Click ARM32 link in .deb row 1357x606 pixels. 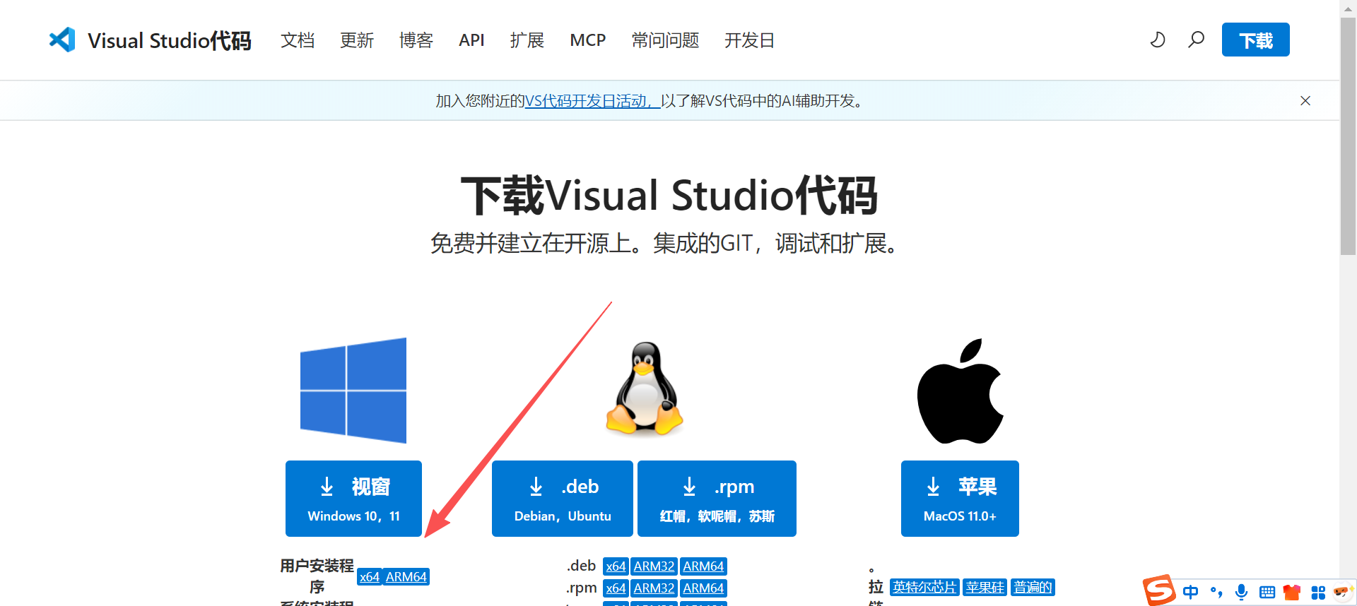pos(654,566)
